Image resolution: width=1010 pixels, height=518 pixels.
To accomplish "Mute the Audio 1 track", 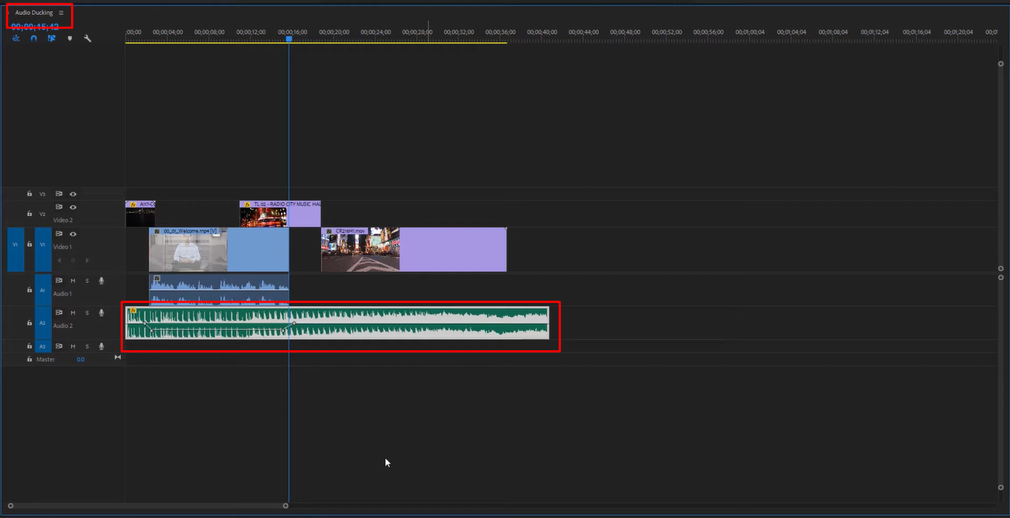I will 73,281.
